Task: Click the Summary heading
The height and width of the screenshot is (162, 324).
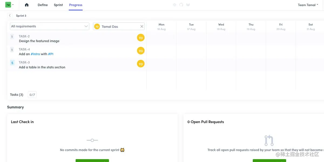Action: (15, 107)
